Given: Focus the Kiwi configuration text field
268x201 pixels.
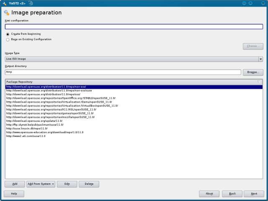Looking at the screenshot, I should 134,26.
